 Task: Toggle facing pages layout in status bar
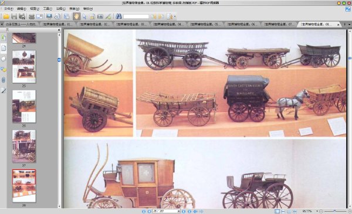[289, 211]
